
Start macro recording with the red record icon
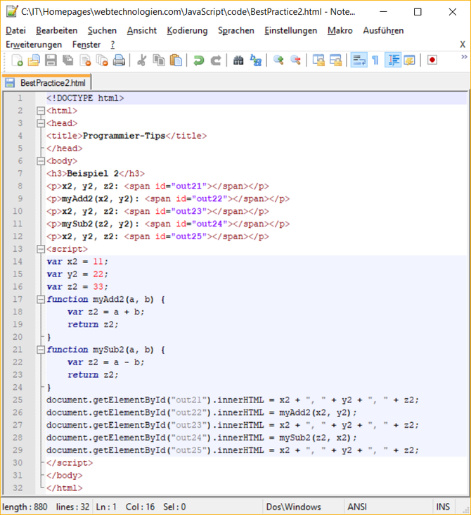432,61
